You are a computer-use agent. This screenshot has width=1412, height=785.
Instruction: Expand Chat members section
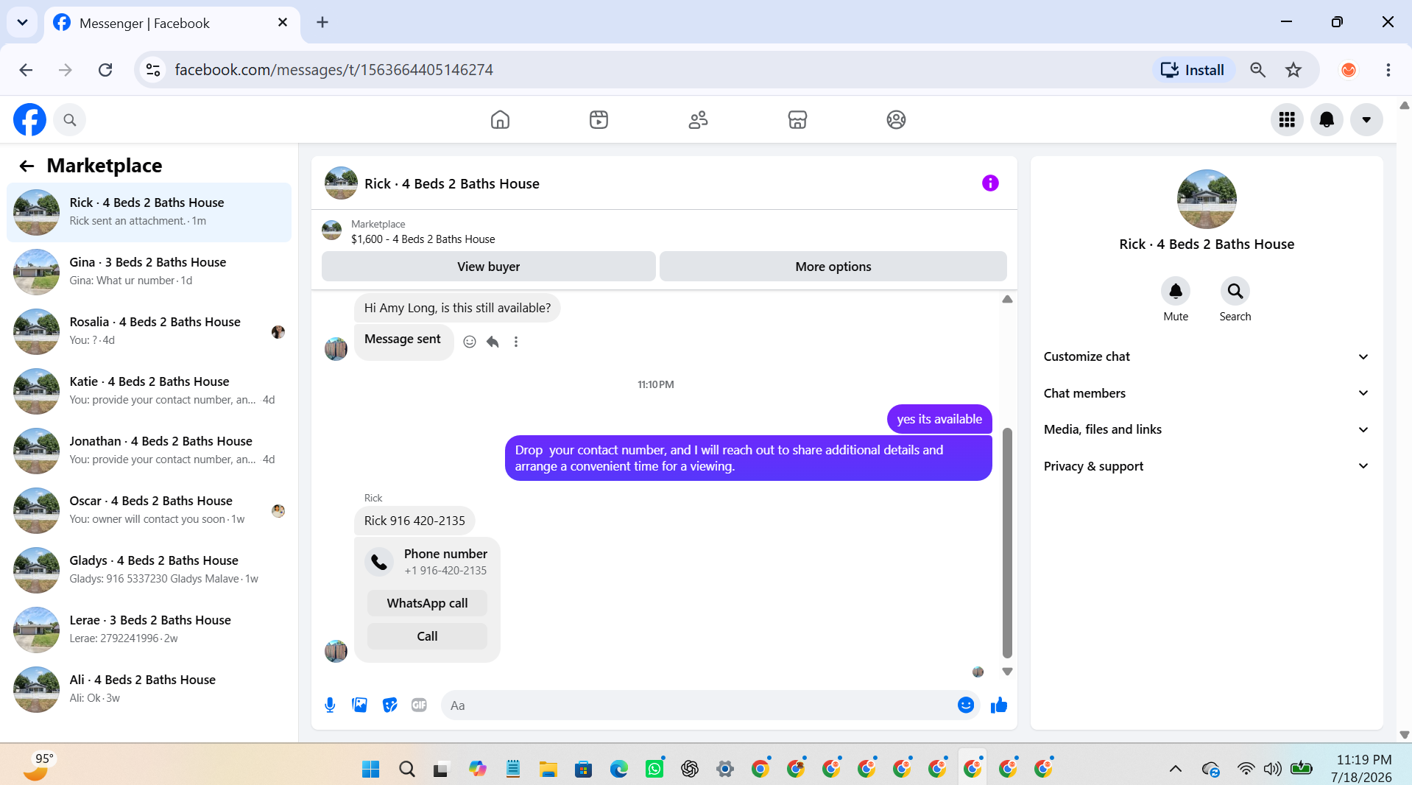(1207, 393)
